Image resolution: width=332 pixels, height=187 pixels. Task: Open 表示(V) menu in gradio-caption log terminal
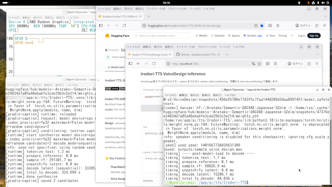click(x=37, y=85)
